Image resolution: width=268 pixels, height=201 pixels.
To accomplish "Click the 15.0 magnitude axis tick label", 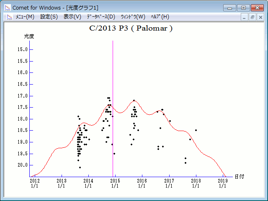I will point(23,49).
